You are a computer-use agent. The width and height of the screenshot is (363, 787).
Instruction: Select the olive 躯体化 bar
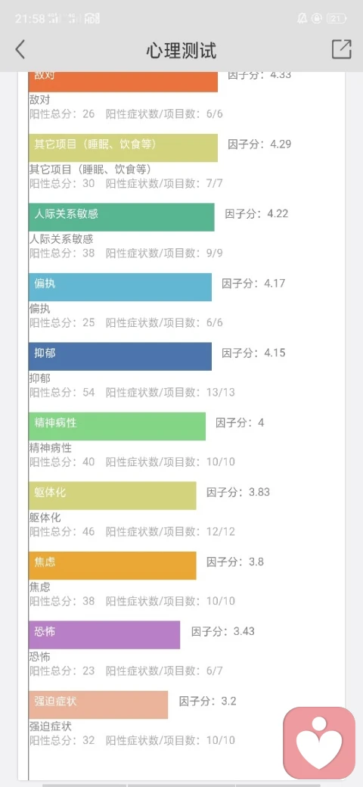[113, 496]
